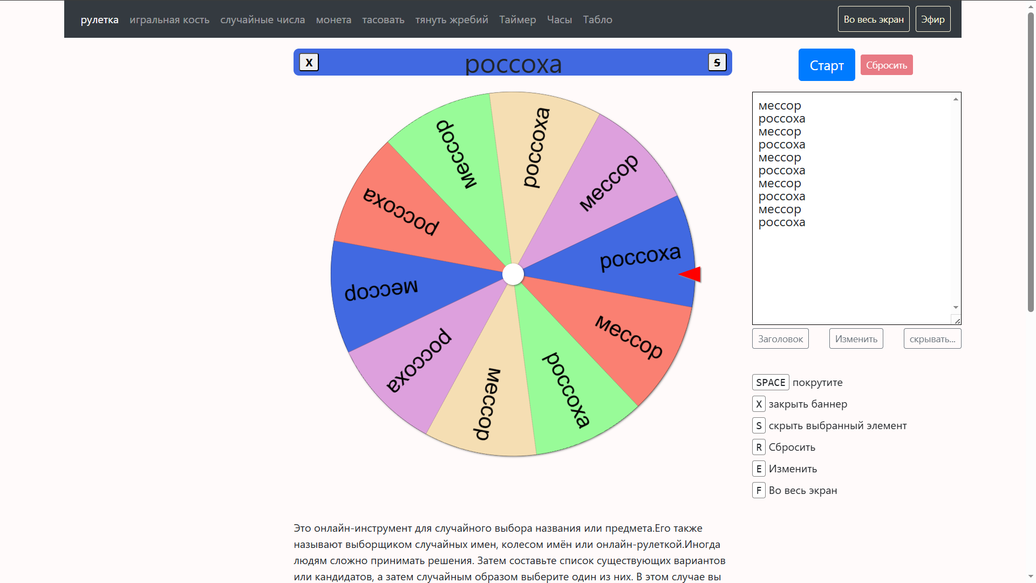Click the white center hub of wheel

(513, 274)
